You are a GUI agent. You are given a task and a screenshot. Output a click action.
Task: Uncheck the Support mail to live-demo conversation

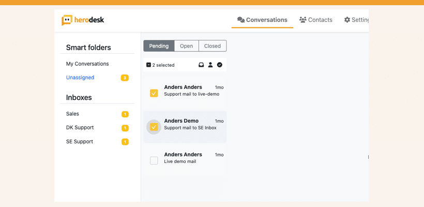pyautogui.click(x=154, y=93)
